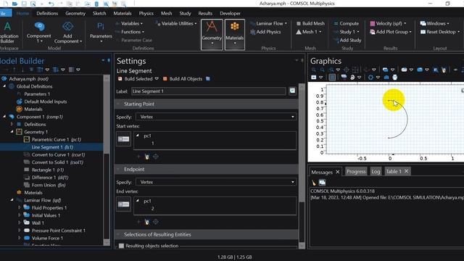Open the Velocity (spf) dropdown
Screen dimensions: 464x261
[389, 23]
